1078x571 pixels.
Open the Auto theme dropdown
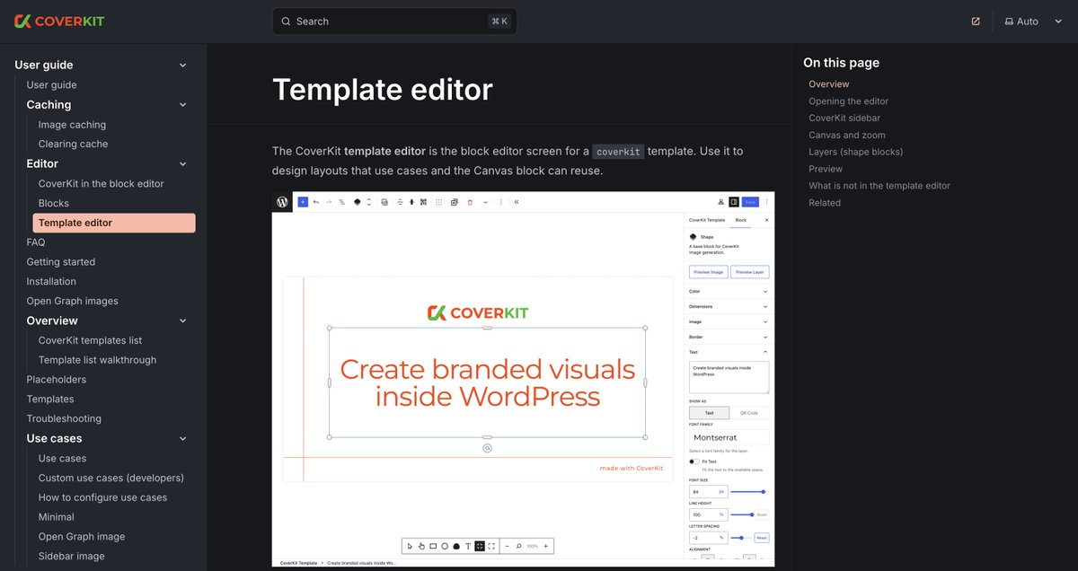point(1033,22)
